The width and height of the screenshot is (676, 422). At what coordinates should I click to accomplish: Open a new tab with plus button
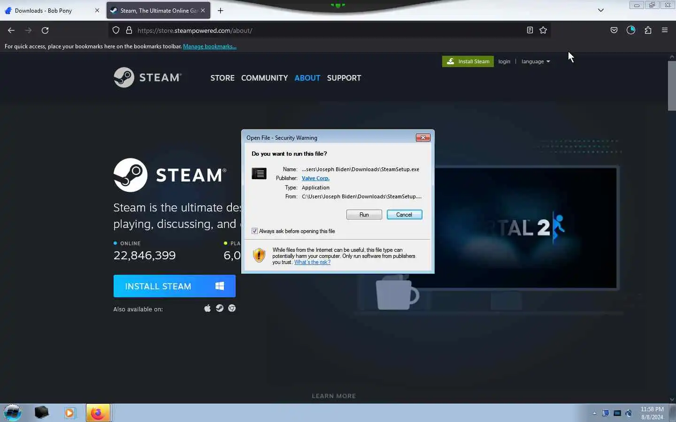click(220, 10)
